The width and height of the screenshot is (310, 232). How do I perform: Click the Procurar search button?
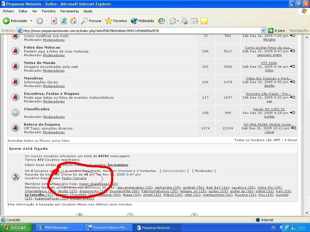click(x=91, y=21)
